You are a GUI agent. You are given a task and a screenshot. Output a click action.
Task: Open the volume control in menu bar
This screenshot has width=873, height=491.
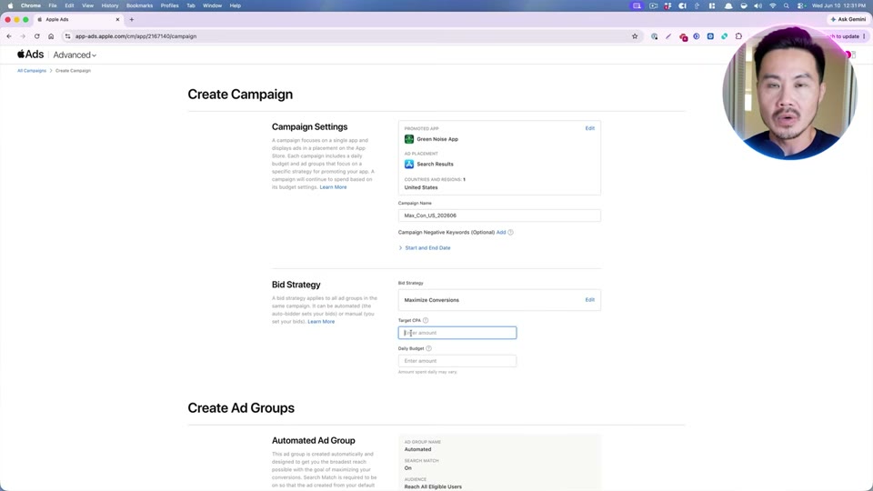[x=758, y=5]
